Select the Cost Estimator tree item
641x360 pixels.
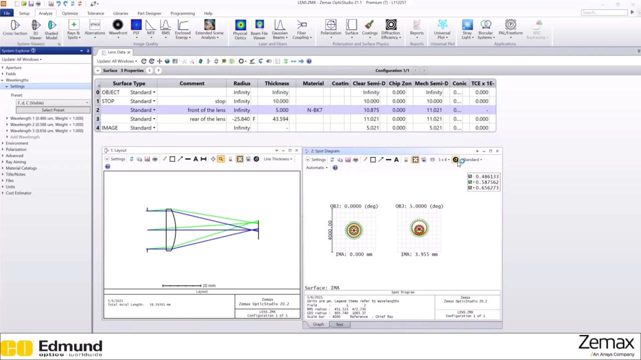tap(19, 193)
